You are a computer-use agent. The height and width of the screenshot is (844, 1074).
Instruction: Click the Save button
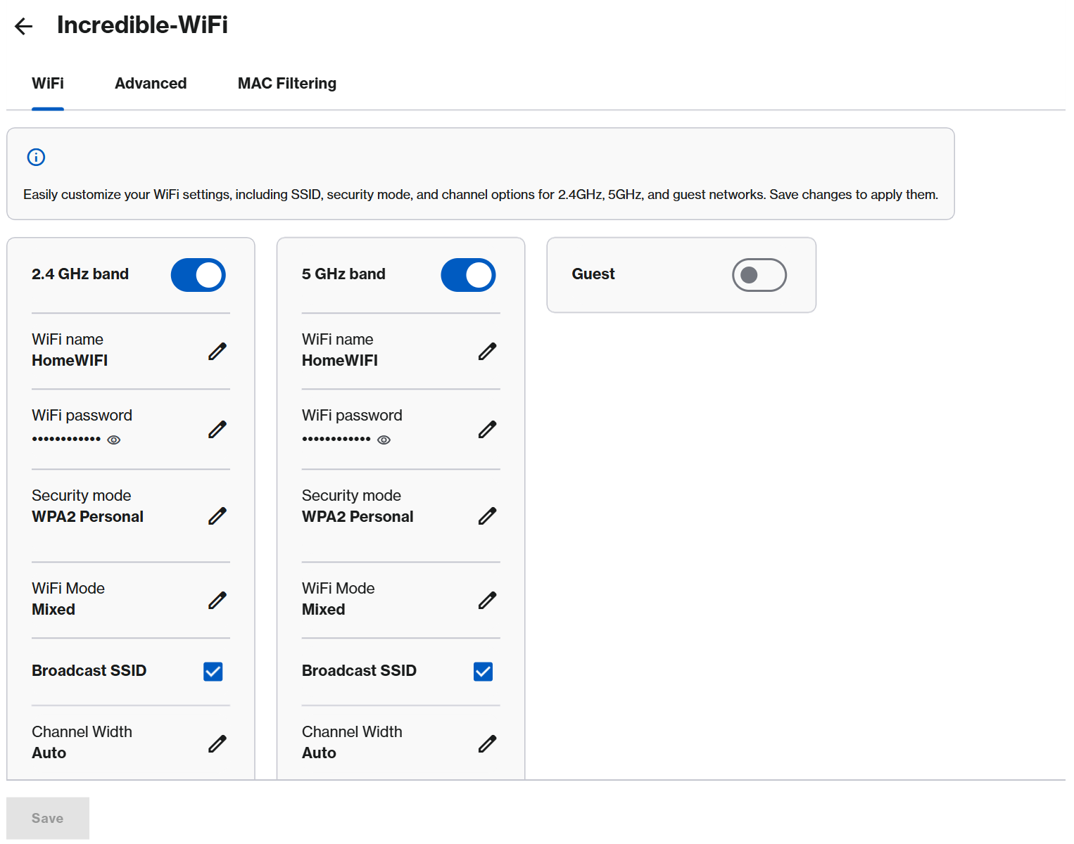tap(47, 817)
